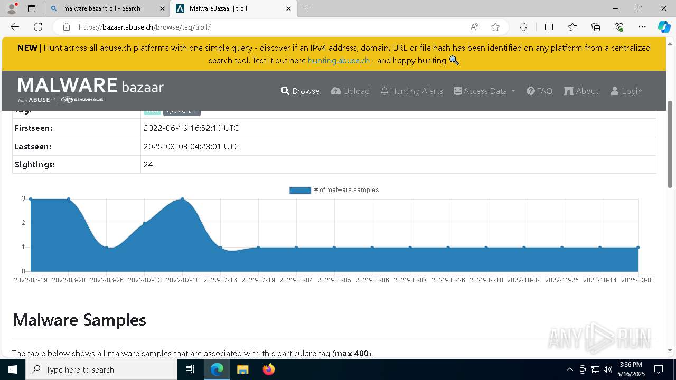Click Firstseen value 2022-06-19 16:52:10 UTC
The height and width of the screenshot is (380, 676).
191,128
